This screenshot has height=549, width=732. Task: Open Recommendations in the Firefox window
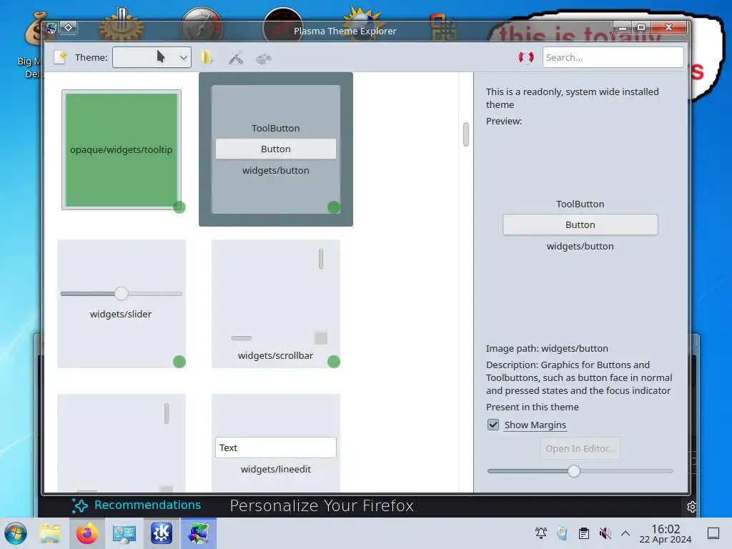[x=147, y=505]
